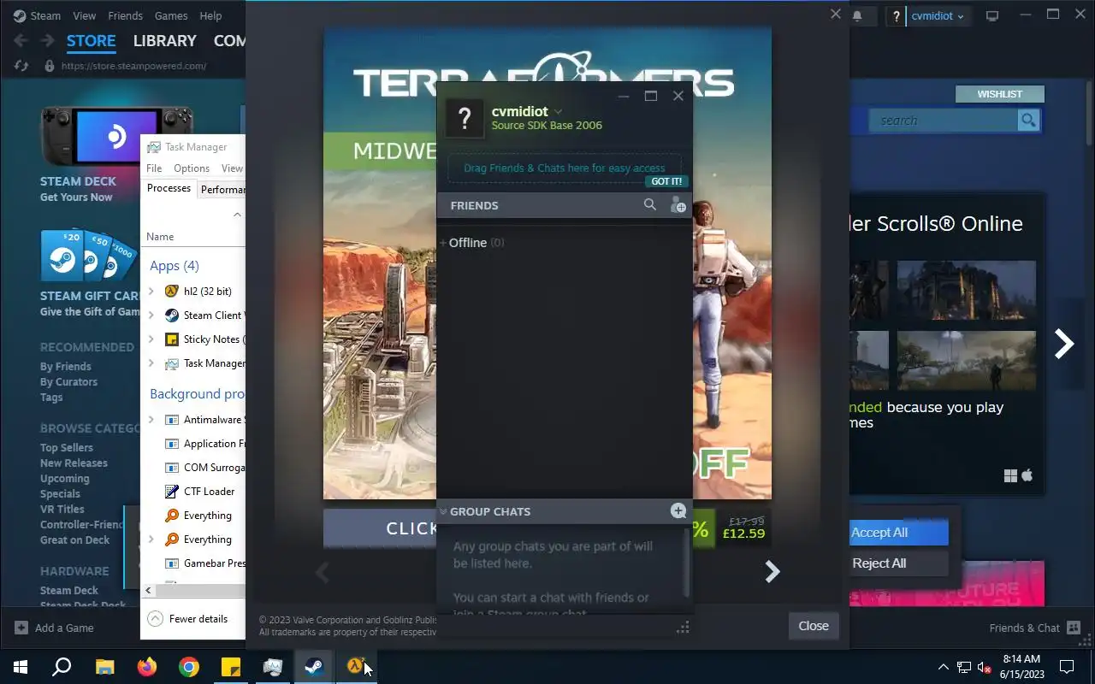Open cvmidiot status dropdown in Friends window
The image size is (1095, 684).
[558, 112]
